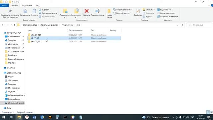Select the jdk1.8.0_161 folder
The width and height of the screenshot is (213, 120).
tap(74, 35)
